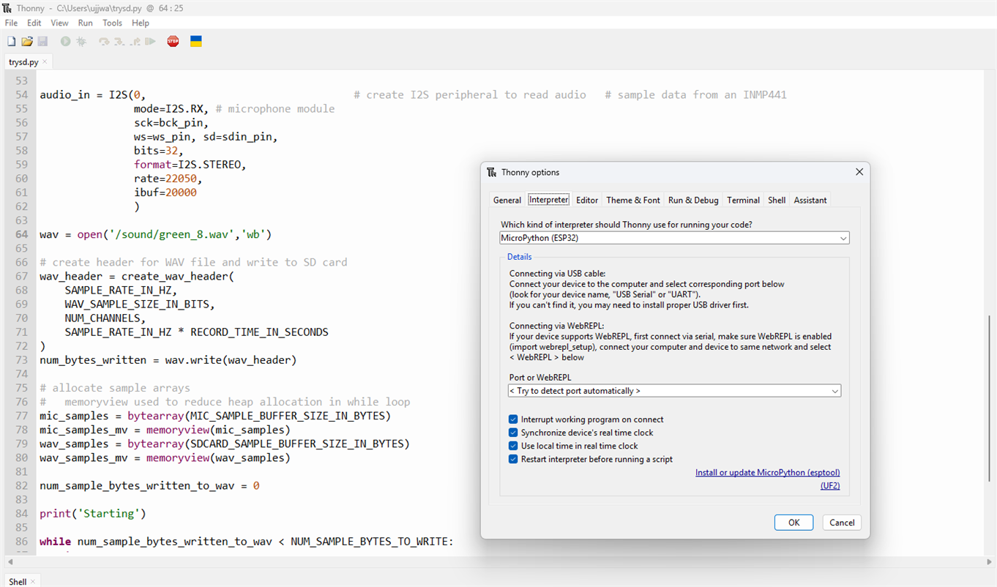This screenshot has width=997, height=587.
Task: Click the Save floppy disk icon
Action: 42,42
